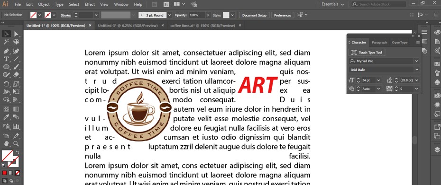This screenshot has height=185, width=441.
Task: Apply solid Color mode button
Action: 4,173
